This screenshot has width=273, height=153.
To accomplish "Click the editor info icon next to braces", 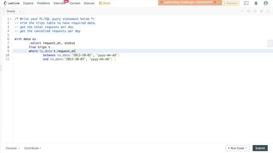I will (x=242, y=11).
